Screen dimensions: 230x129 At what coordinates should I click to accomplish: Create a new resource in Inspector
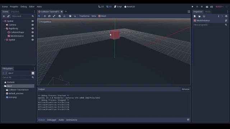click(x=195, y=16)
